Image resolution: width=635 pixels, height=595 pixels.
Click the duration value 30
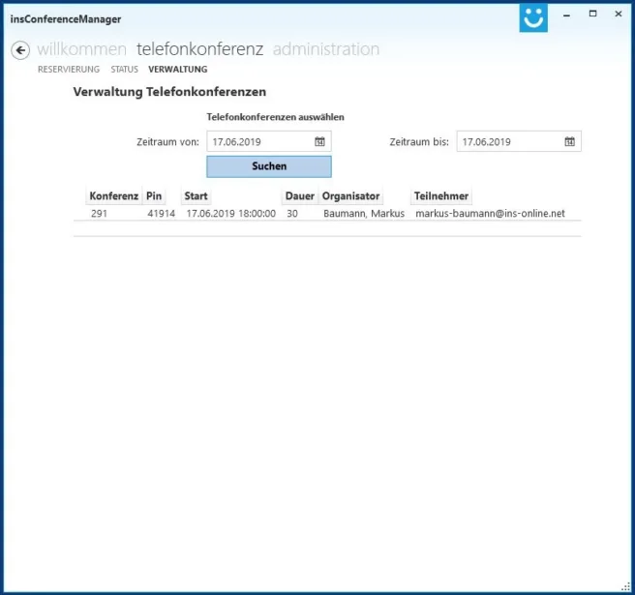[x=292, y=213]
